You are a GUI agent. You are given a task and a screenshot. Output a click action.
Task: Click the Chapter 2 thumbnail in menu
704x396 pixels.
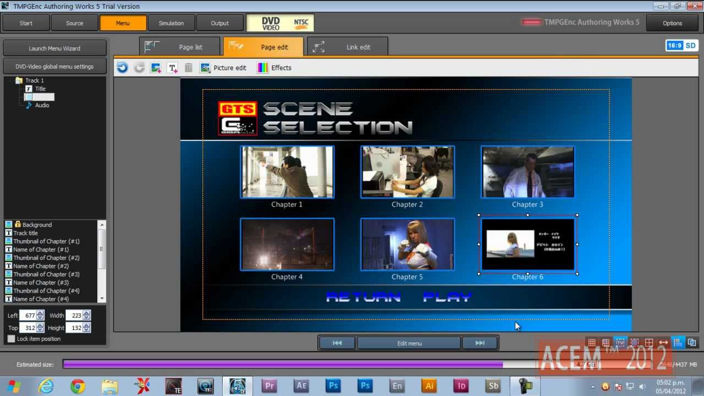(x=408, y=172)
